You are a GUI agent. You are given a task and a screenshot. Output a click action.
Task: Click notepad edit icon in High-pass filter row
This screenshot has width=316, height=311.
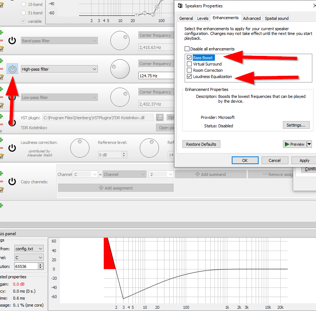point(1,77)
